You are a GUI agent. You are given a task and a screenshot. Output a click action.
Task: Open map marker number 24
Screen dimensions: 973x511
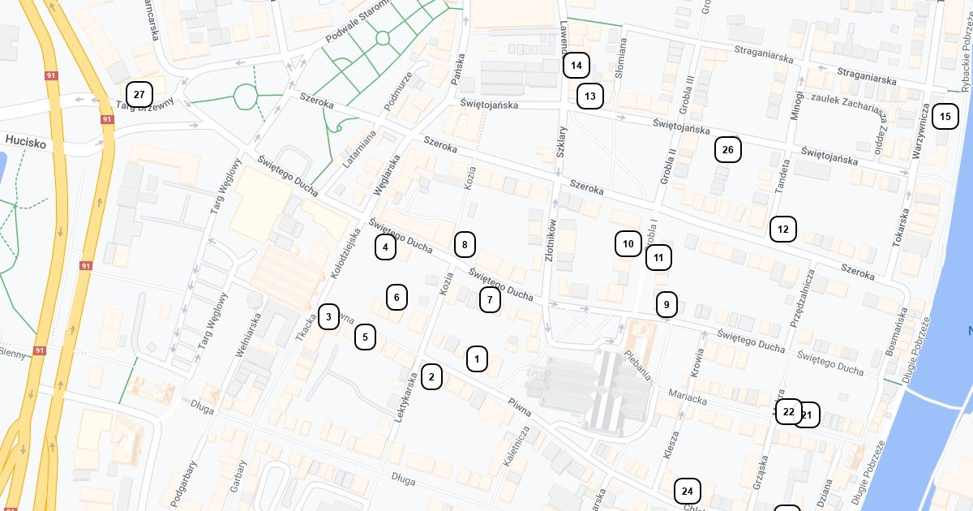coord(688,492)
